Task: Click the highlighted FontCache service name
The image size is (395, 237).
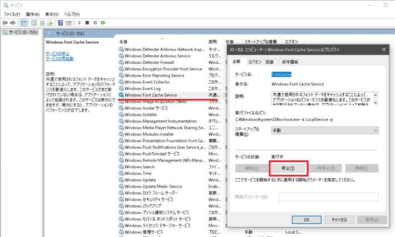Action: pos(281,74)
